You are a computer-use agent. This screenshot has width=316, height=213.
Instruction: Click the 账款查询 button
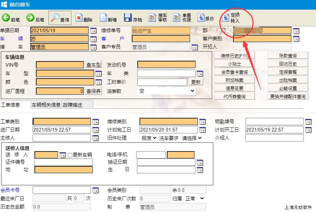(x=288, y=56)
